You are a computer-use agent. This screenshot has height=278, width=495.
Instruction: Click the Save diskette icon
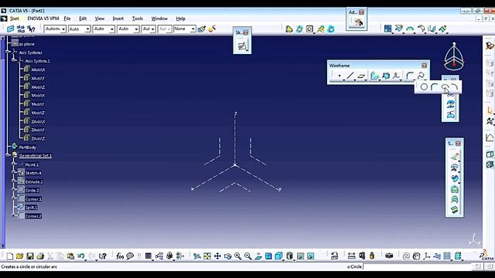pos(29,256)
